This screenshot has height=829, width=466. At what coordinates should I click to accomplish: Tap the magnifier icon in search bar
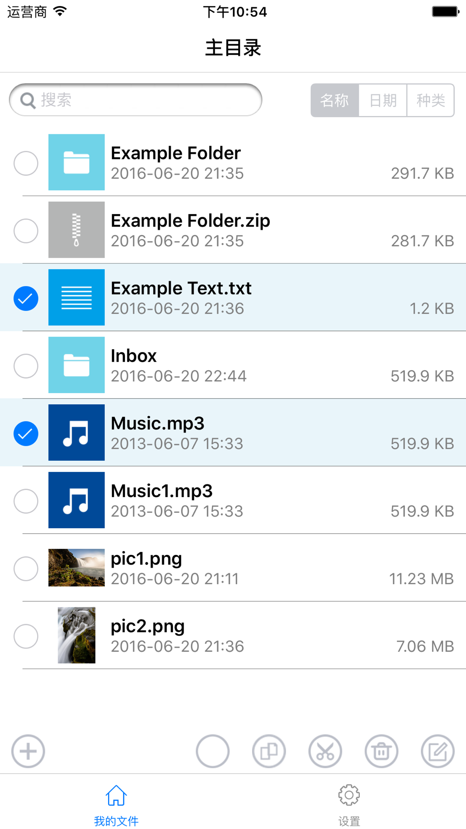pos(28,100)
